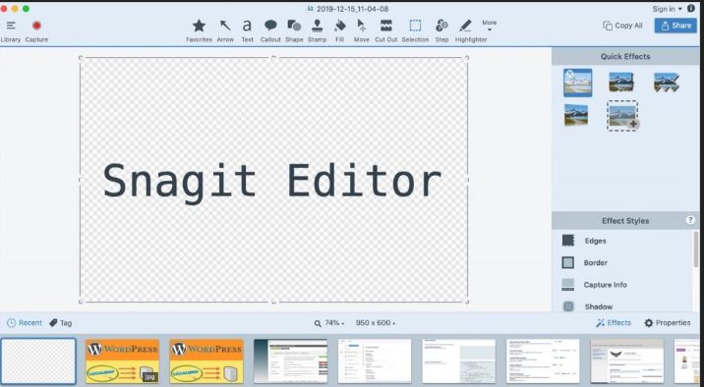Image resolution: width=704 pixels, height=387 pixels.
Task: Select second WordPress thumbnail without jpg badge
Action: [206, 361]
